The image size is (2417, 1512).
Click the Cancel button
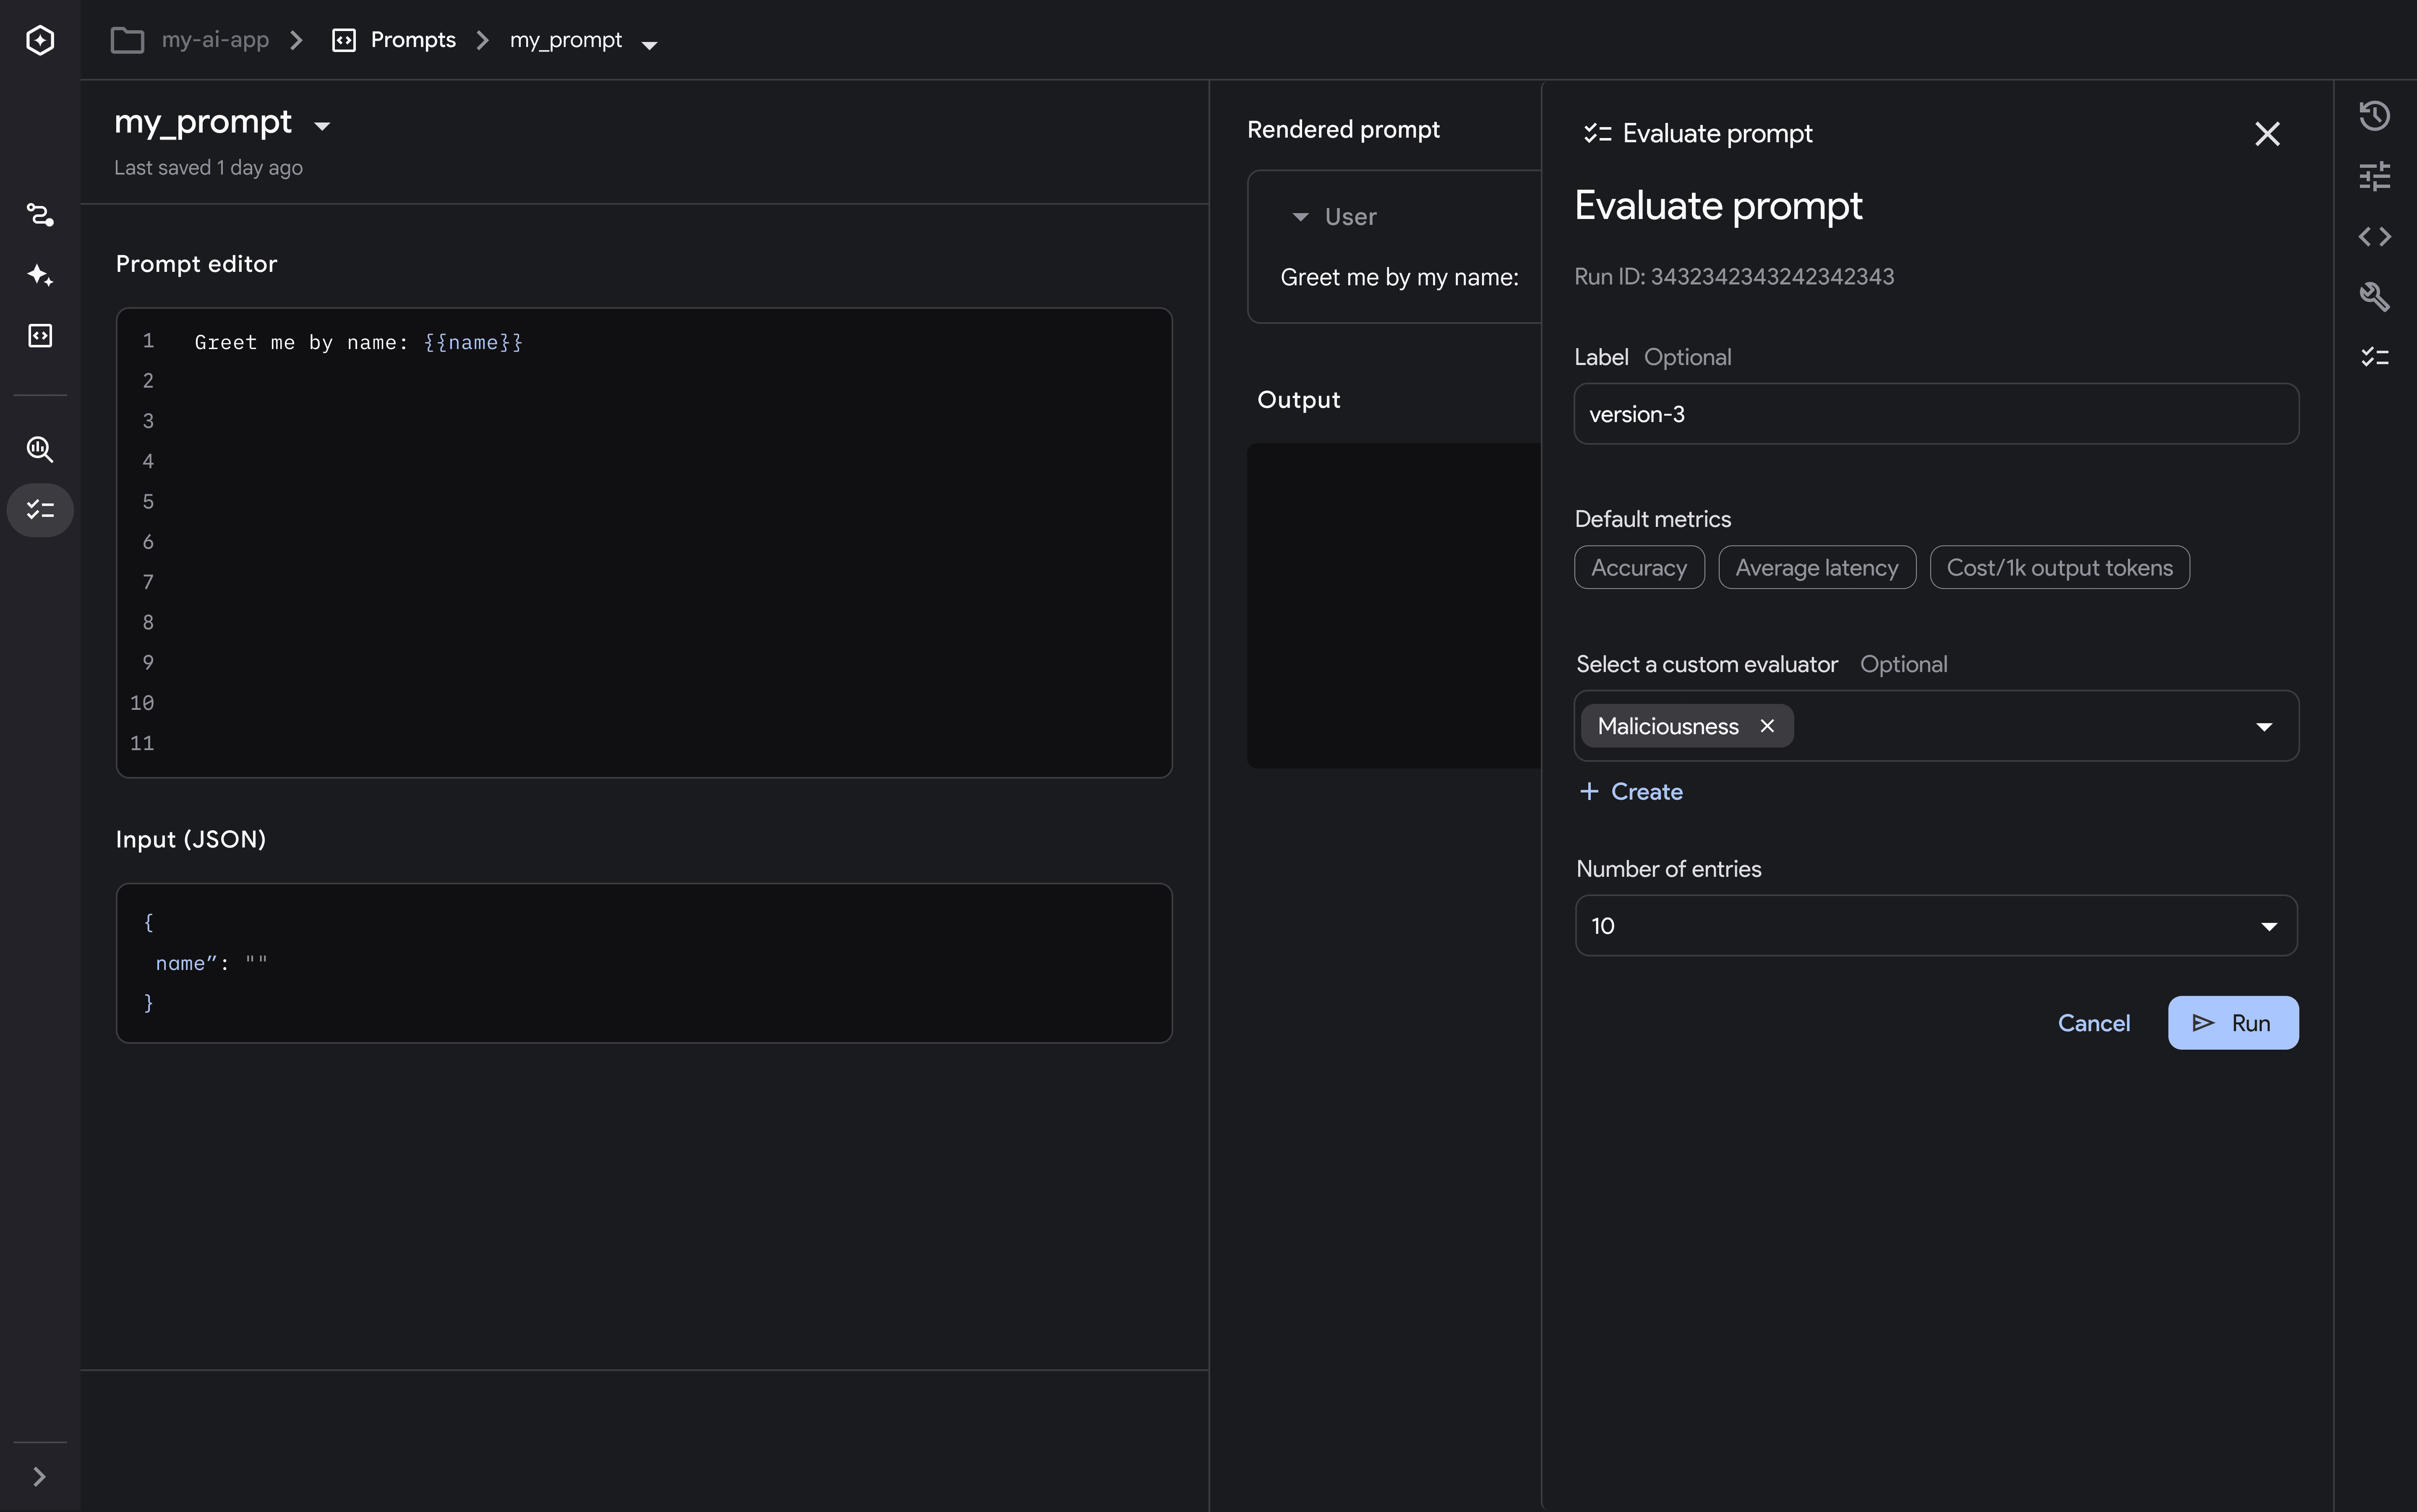coord(2093,1023)
